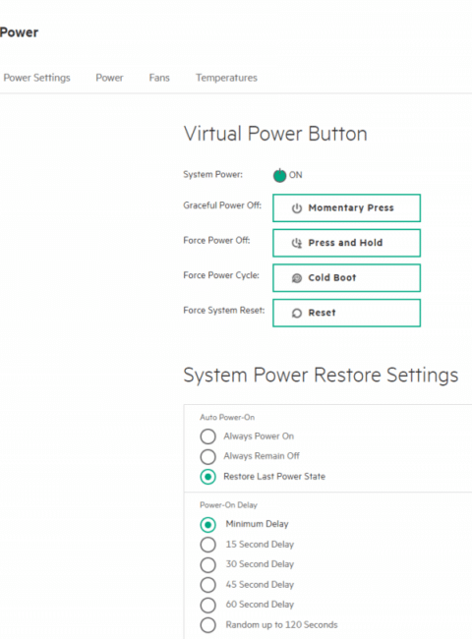
Task: Click the green System Power ON indicator icon
Action: click(x=279, y=175)
